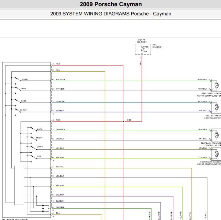Viewport: 221px width, 220px height.
Task: Click the vertical YEL/BLU label at the diagram bottom
Action: 206,216
